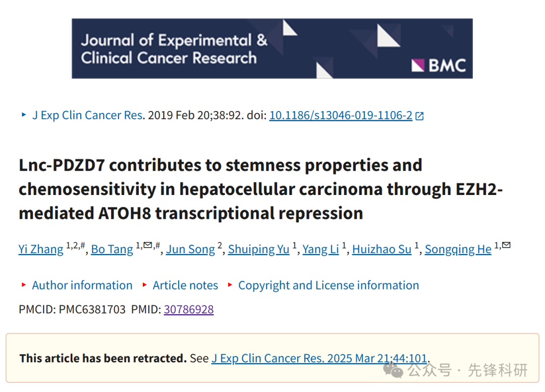Click the white triangle graphic in the banner center
This screenshot has height=392, width=545.
pos(290,28)
